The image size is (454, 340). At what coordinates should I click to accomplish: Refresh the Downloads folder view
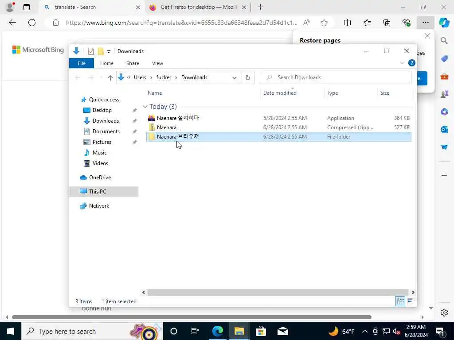[247, 77]
